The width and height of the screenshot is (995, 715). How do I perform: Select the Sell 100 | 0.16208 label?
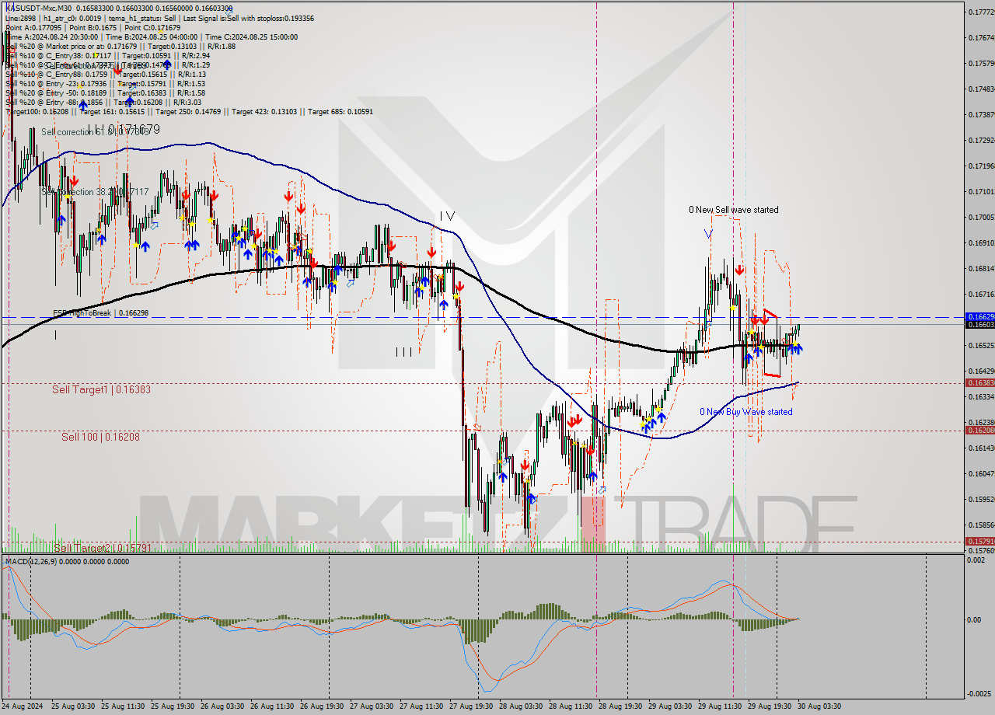(x=100, y=437)
